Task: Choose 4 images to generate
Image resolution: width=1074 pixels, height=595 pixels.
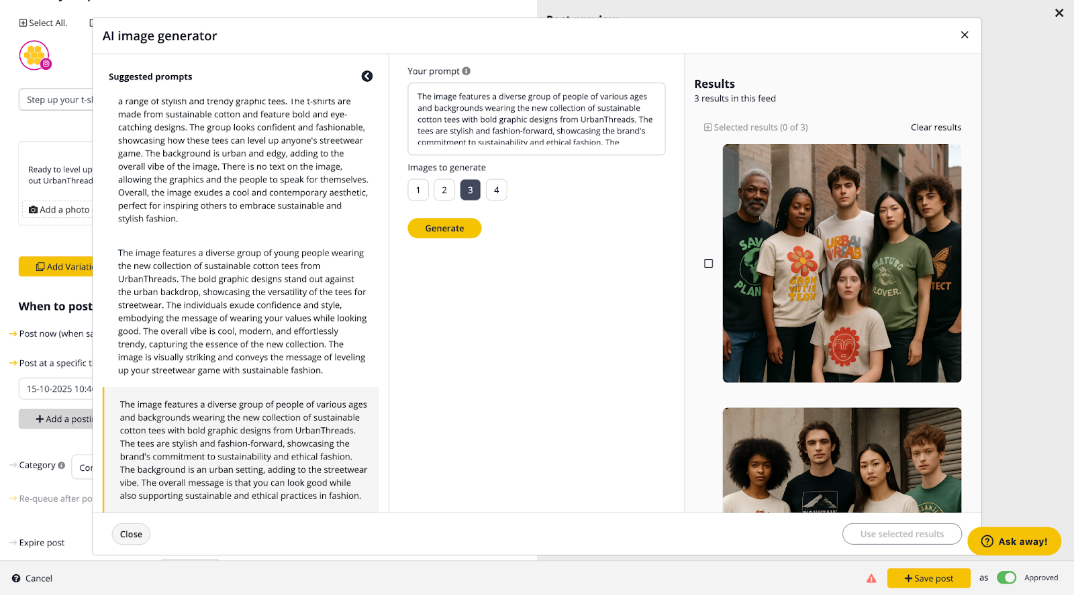Action: pos(497,190)
